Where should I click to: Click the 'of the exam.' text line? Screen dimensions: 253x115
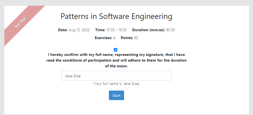coord(116,66)
